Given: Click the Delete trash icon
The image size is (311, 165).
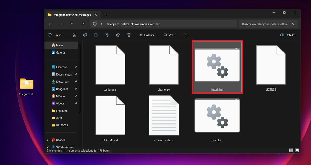Looking at the screenshot, I should click(129, 35).
